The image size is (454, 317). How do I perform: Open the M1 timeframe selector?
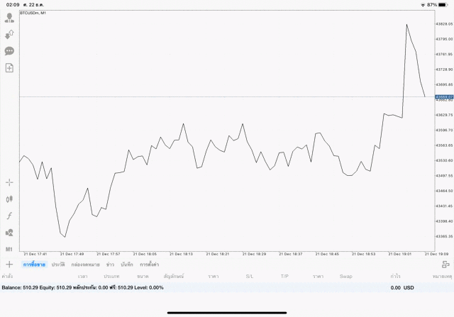click(x=10, y=250)
